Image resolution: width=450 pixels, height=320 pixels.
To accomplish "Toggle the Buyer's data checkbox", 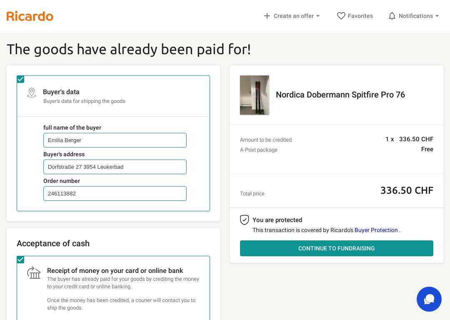I will (x=20, y=79).
